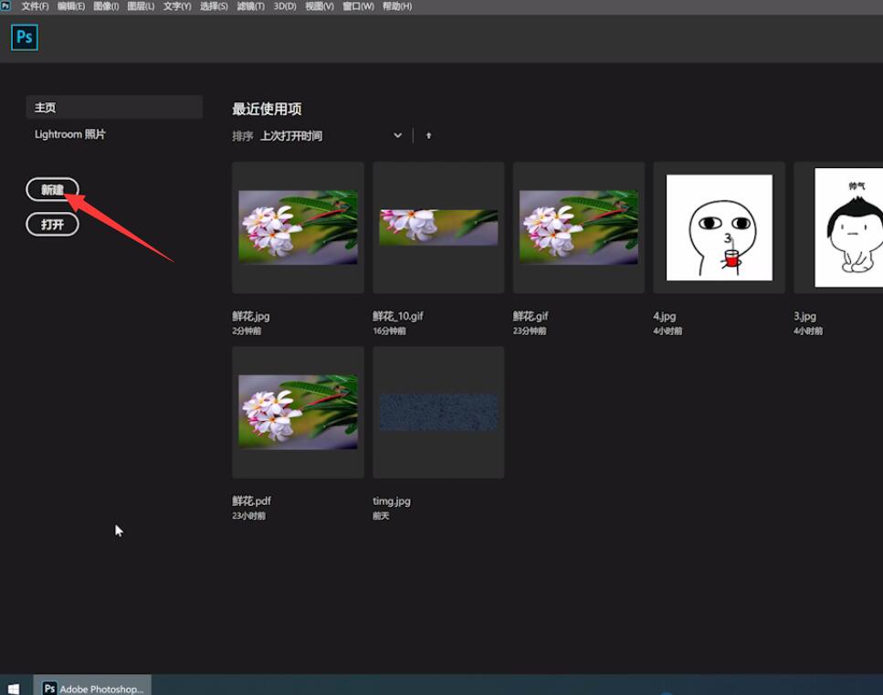Click the timg.jpg file name
Screen dimensions: 883x695
392,500
